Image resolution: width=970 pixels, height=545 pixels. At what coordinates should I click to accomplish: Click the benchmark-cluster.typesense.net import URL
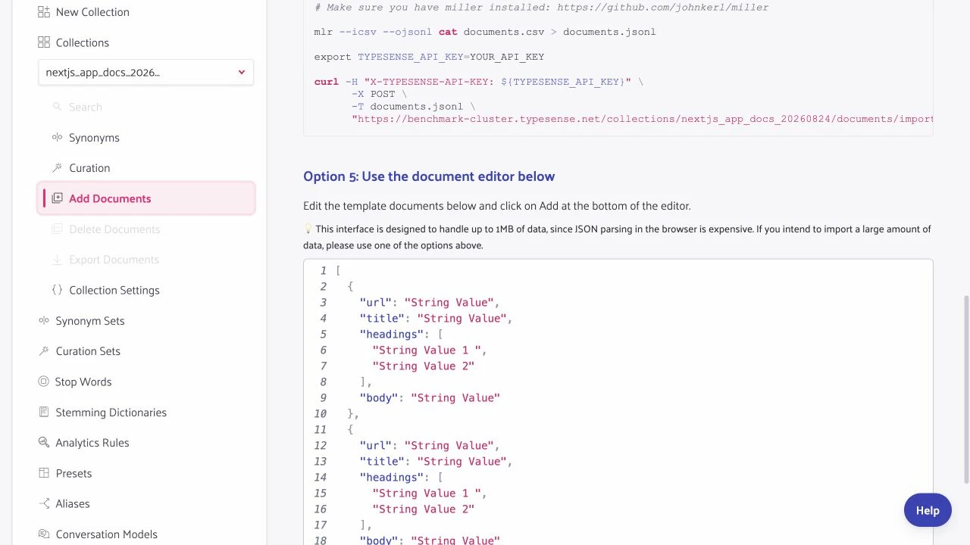[644, 119]
